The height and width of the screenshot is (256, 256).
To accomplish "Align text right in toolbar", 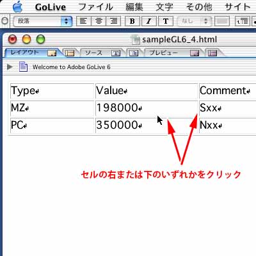I will (113, 21).
